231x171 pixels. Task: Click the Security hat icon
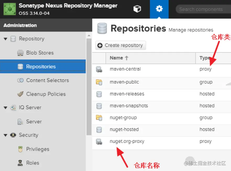coord(13,135)
